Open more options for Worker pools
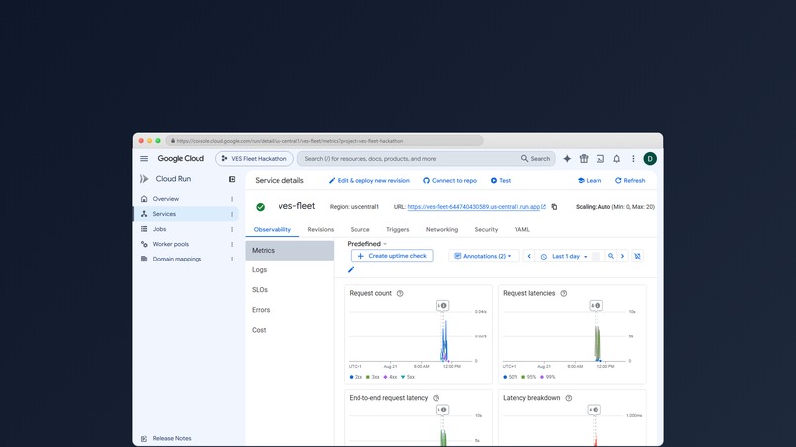The height and width of the screenshot is (447, 796). click(x=232, y=244)
